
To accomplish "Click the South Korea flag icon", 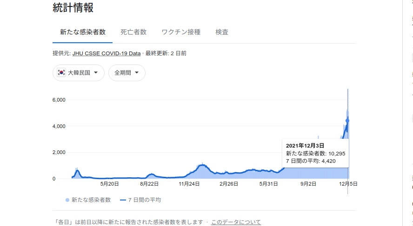I will (61, 72).
